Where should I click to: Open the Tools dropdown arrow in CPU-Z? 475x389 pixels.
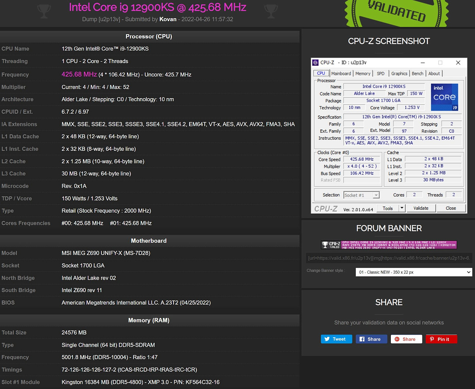402,208
